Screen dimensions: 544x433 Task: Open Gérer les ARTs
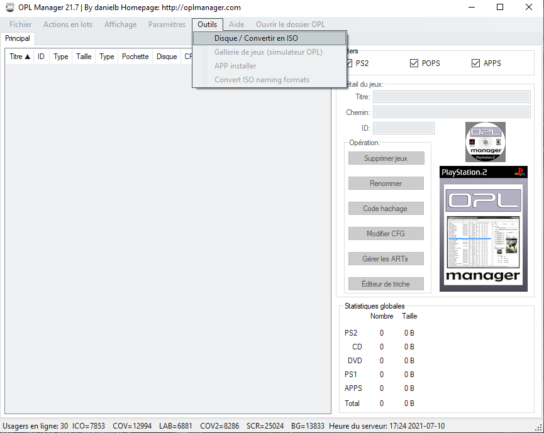click(386, 259)
